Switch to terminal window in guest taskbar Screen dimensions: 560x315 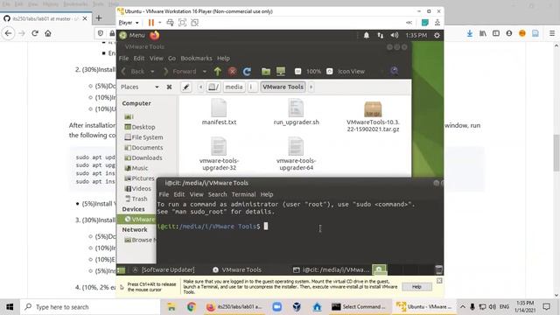[331, 269]
